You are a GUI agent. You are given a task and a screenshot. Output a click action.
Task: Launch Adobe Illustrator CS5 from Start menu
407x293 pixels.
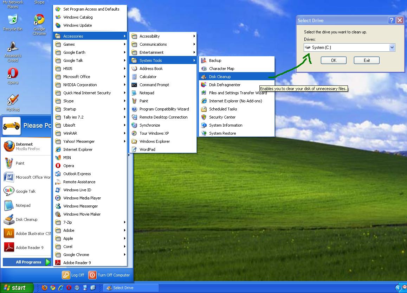pos(26,233)
